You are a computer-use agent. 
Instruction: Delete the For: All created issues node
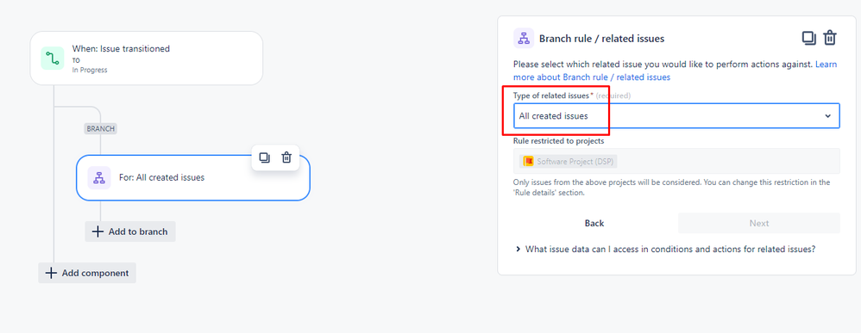click(286, 157)
